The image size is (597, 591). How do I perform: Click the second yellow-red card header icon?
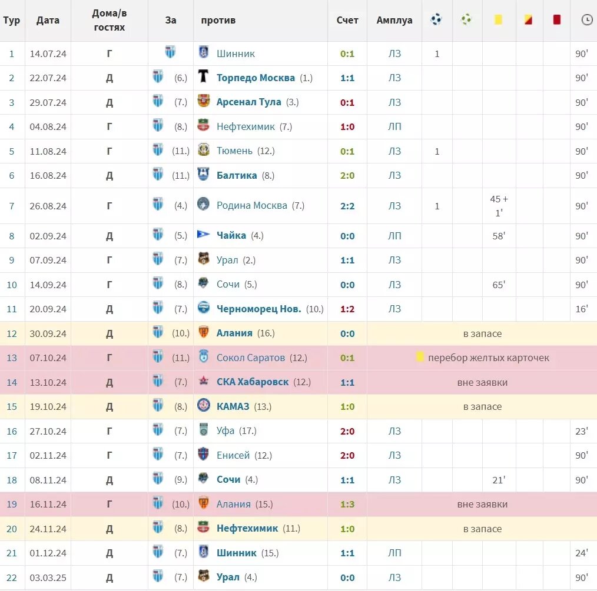click(528, 19)
